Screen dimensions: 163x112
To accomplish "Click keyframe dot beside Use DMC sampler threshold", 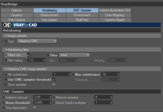I will [x=6, y=80].
